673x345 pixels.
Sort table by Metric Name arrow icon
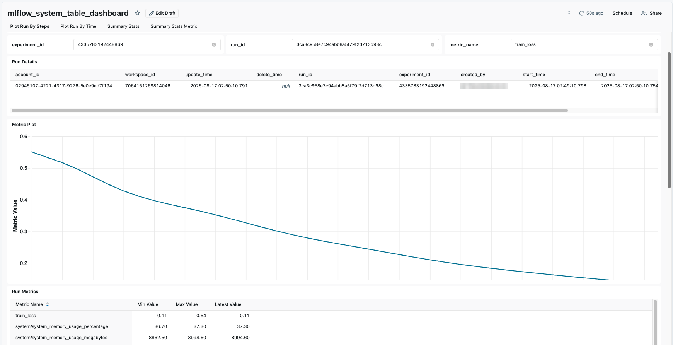tap(48, 305)
